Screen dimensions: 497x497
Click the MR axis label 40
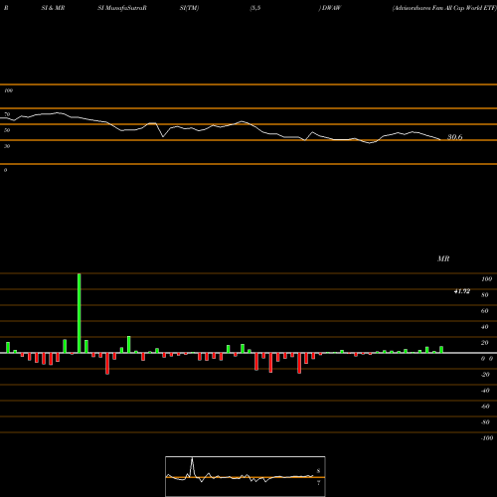485,327
